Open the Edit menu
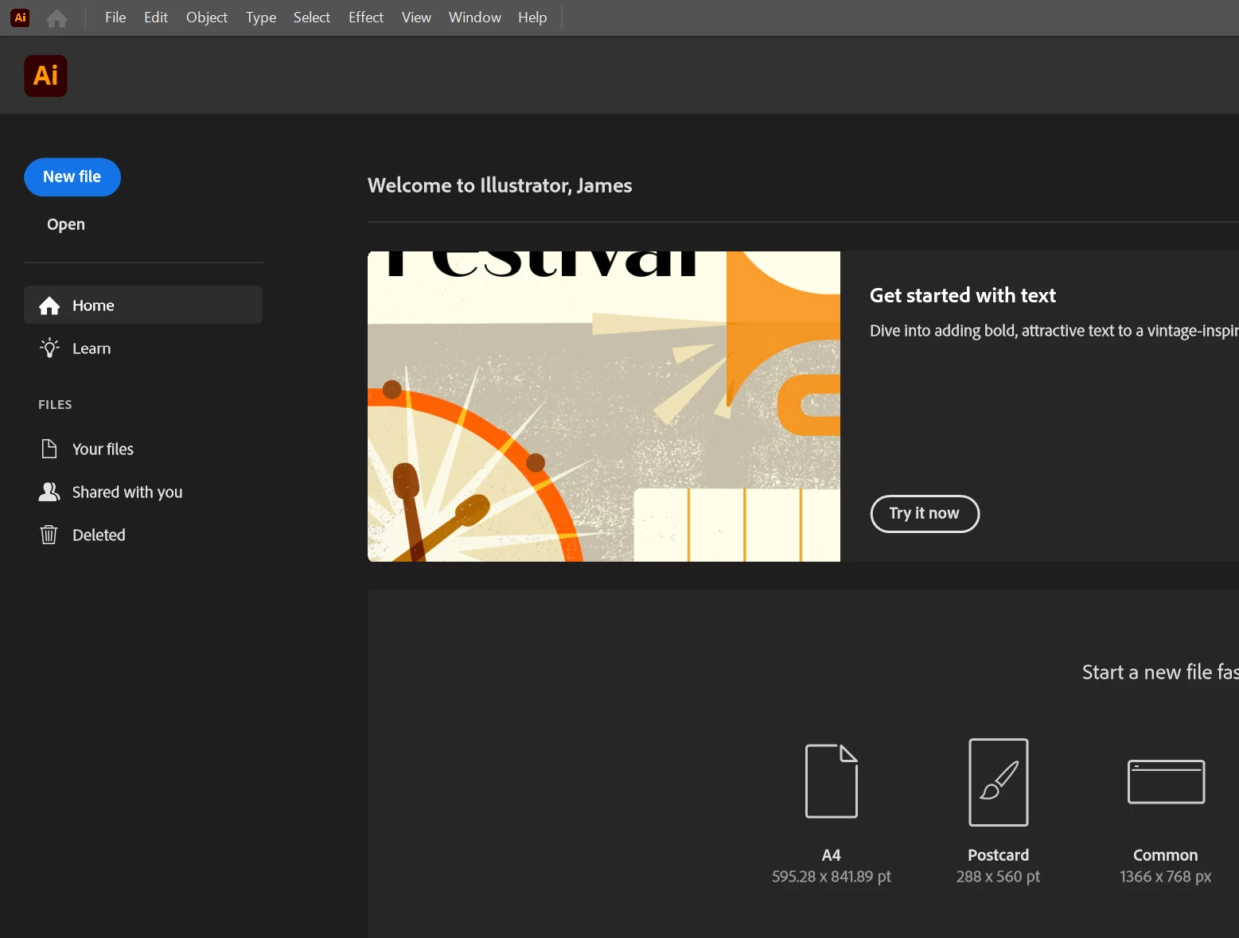The width and height of the screenshot is (1239, 938). [156, 18]
